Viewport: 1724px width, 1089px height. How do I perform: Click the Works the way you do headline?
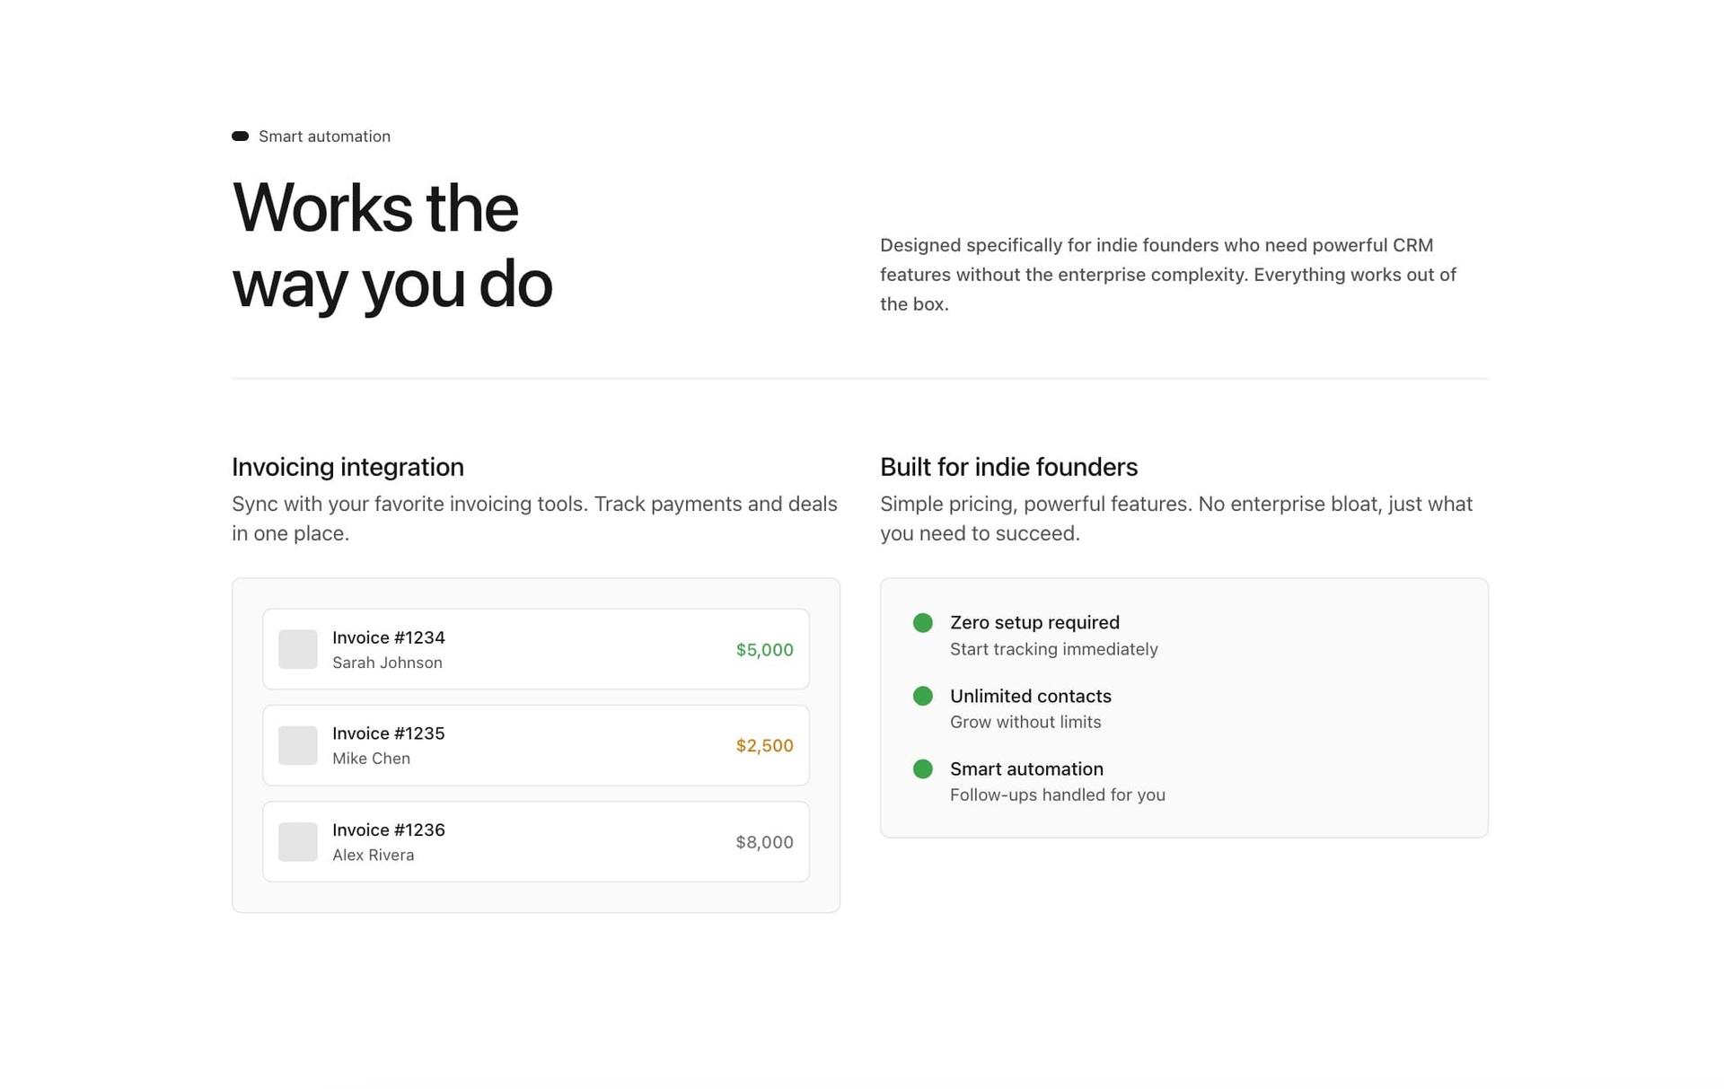click(x=391, y=245)
